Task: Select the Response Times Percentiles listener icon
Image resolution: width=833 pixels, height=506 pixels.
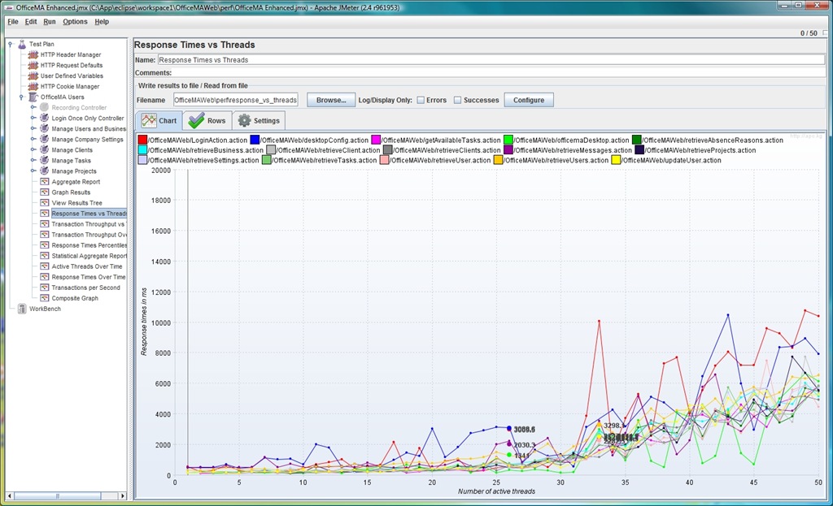Action: [45, 245]
